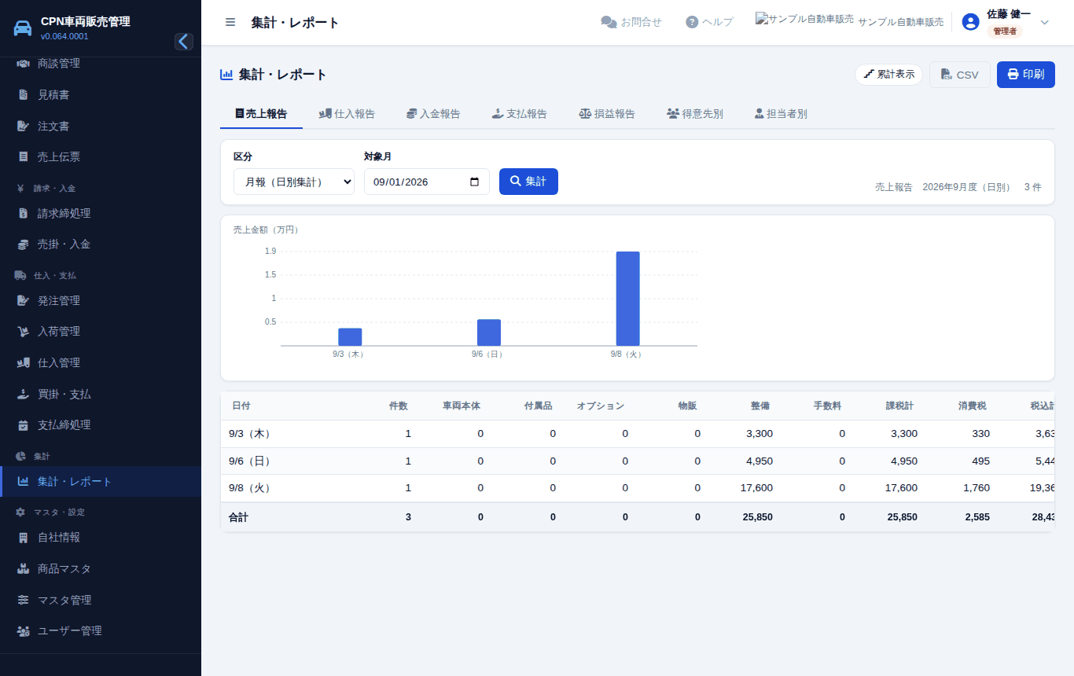Select the 売上報告 tab
This screenshot has width=1074, height=676.
click(261, 114)
